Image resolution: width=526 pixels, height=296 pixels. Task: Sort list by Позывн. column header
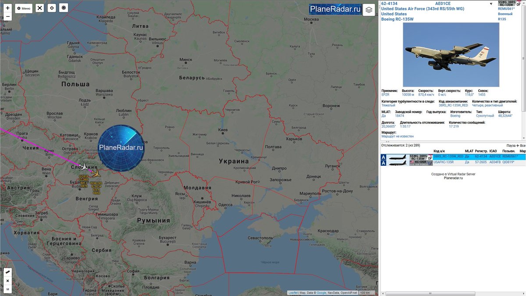[509, 151]
